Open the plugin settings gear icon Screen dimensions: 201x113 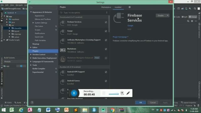[130, 7]
